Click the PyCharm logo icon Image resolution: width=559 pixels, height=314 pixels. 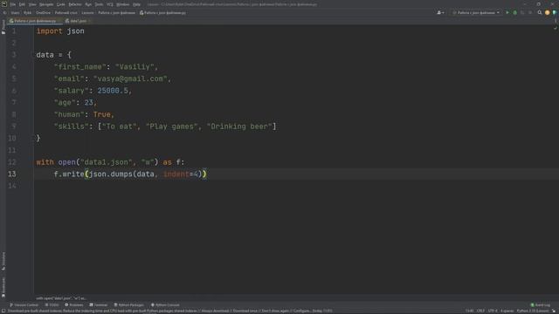pos(4,4)
